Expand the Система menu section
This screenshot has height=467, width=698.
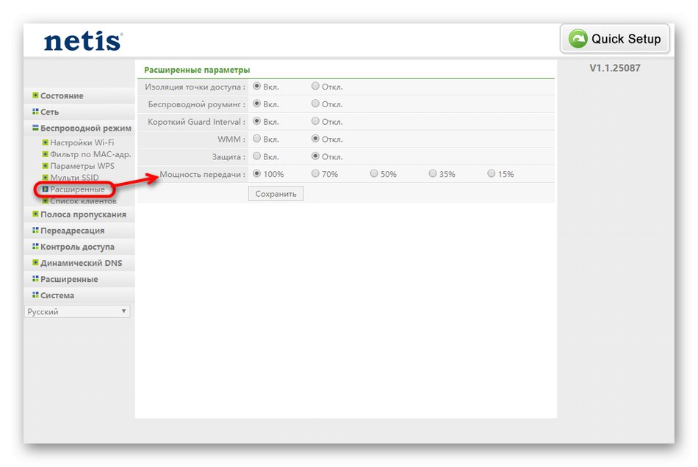point(57,295)
